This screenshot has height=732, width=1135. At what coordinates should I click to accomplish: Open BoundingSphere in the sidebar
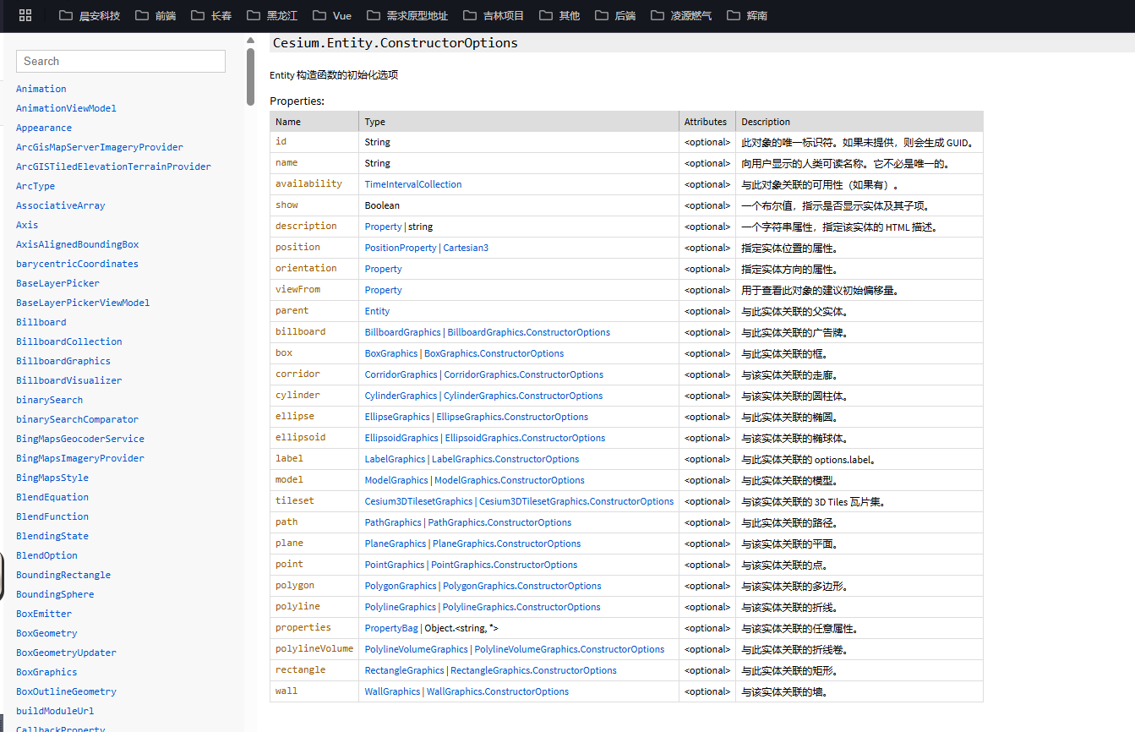click(x=55, y=594)
